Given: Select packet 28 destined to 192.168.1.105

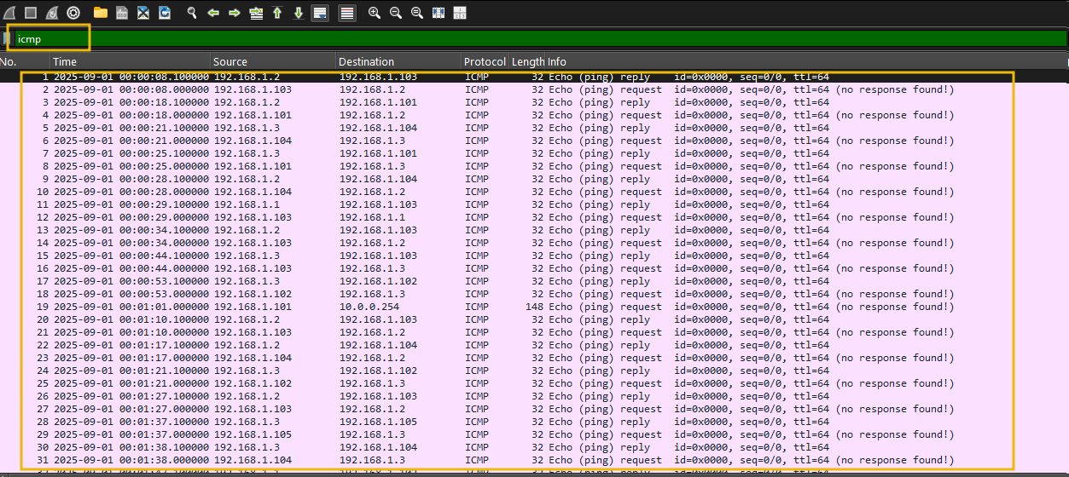Looking at the screenshot, I should tap(534, 422).
